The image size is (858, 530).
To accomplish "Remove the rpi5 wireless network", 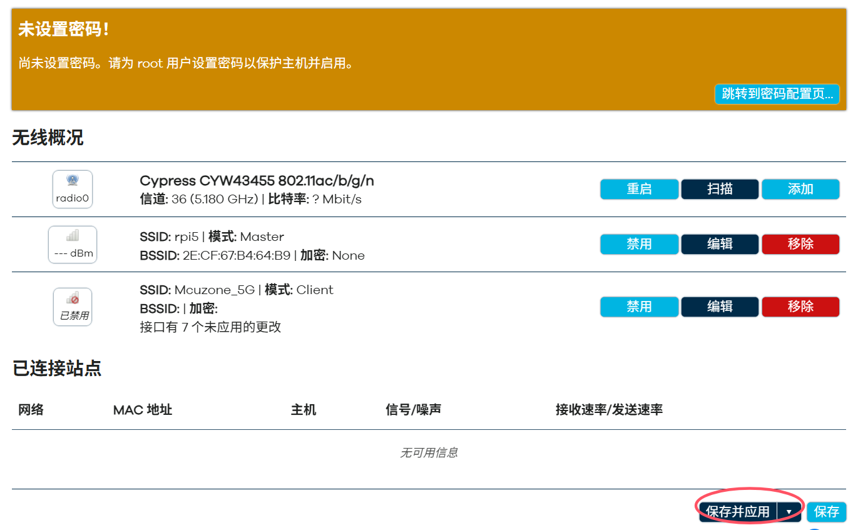I will tap(800, 244).
